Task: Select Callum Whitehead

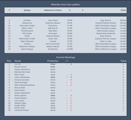Action: (x=22, y=77)
